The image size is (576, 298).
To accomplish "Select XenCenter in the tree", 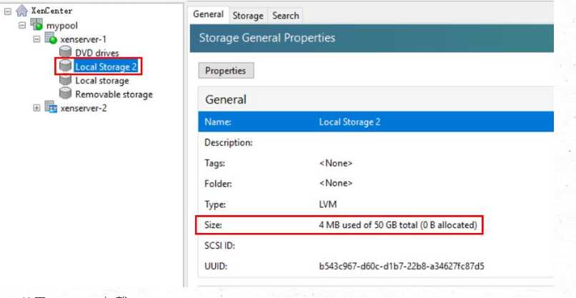I will 51,11.
